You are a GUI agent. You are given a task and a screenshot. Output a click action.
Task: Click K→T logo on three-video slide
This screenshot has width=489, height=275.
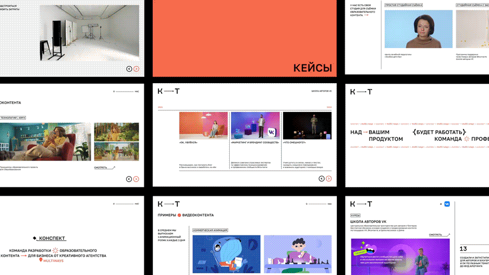click(x=169, y=91)
